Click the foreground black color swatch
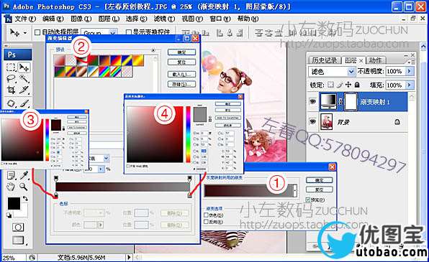The height and width of the screenshot is (262, 429). (x=14, y=204)
